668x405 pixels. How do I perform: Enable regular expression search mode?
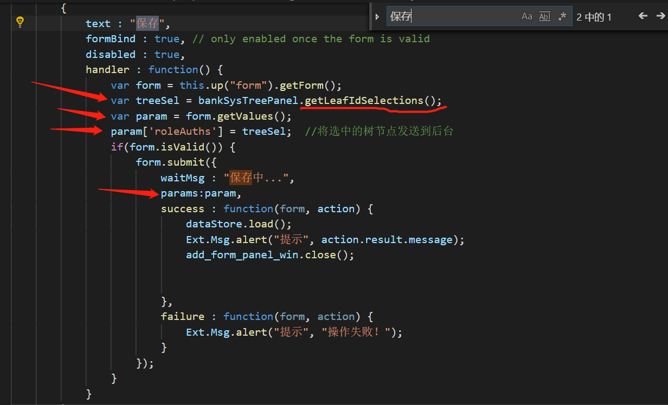coord(562,16)
